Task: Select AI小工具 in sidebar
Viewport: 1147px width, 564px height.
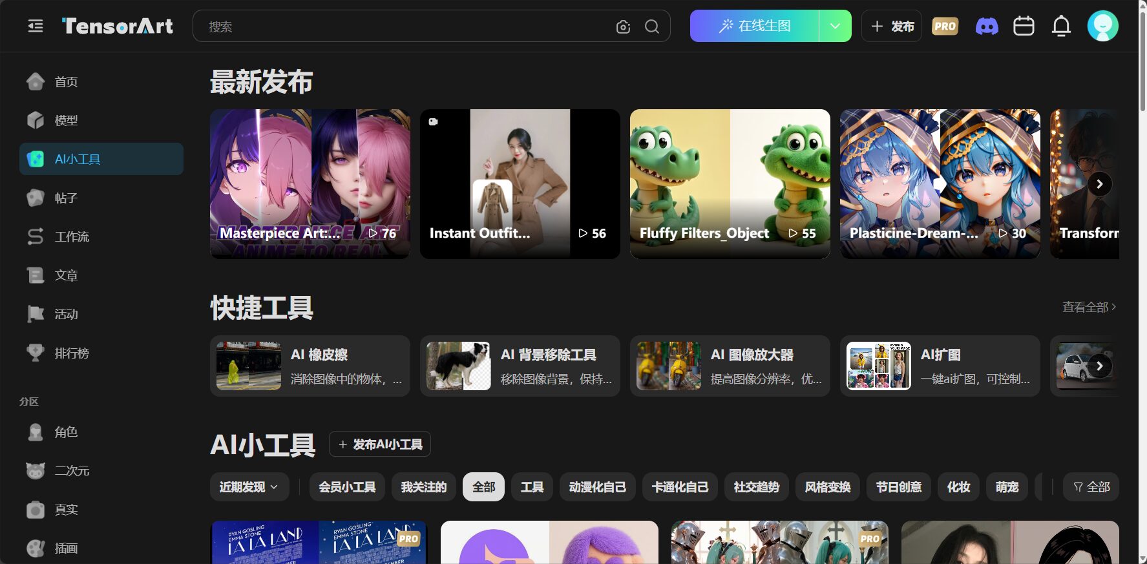Action: (101, 159)
